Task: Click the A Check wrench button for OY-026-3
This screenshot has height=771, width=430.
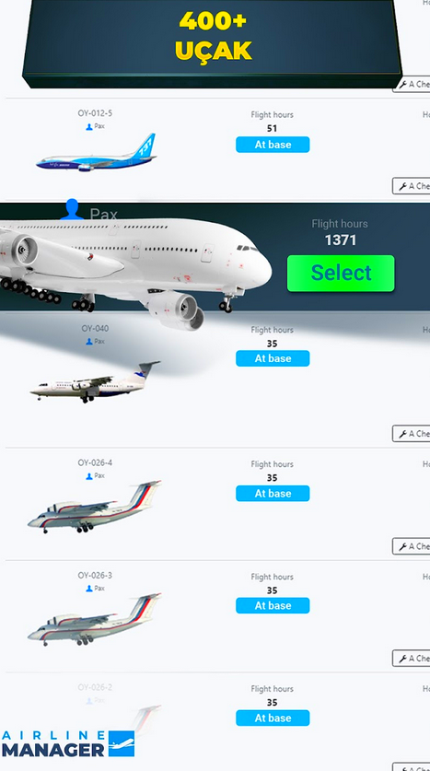Action: click(x=412, y=658)
